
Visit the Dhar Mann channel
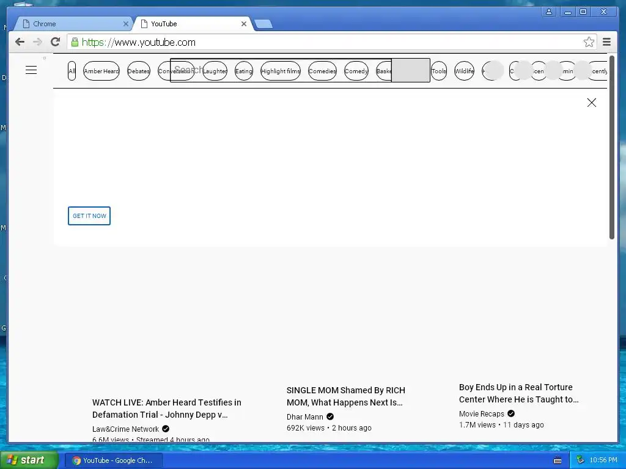click(x=304, y=416)
